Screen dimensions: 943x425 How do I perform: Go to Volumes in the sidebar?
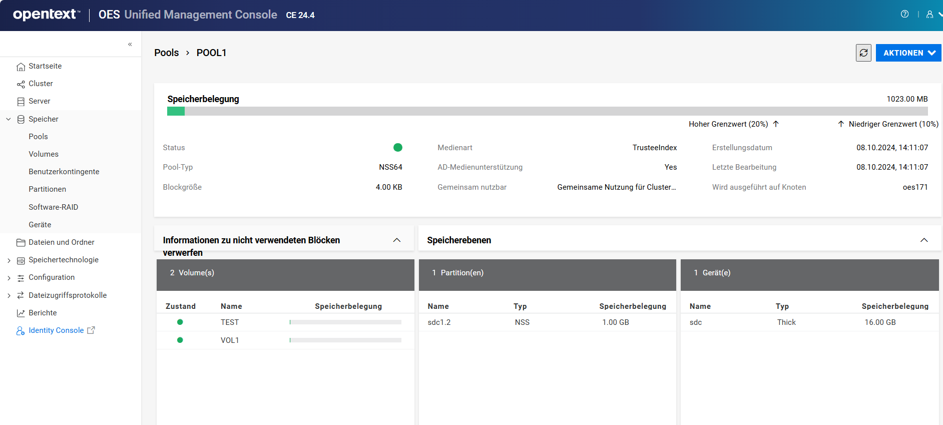44,154
